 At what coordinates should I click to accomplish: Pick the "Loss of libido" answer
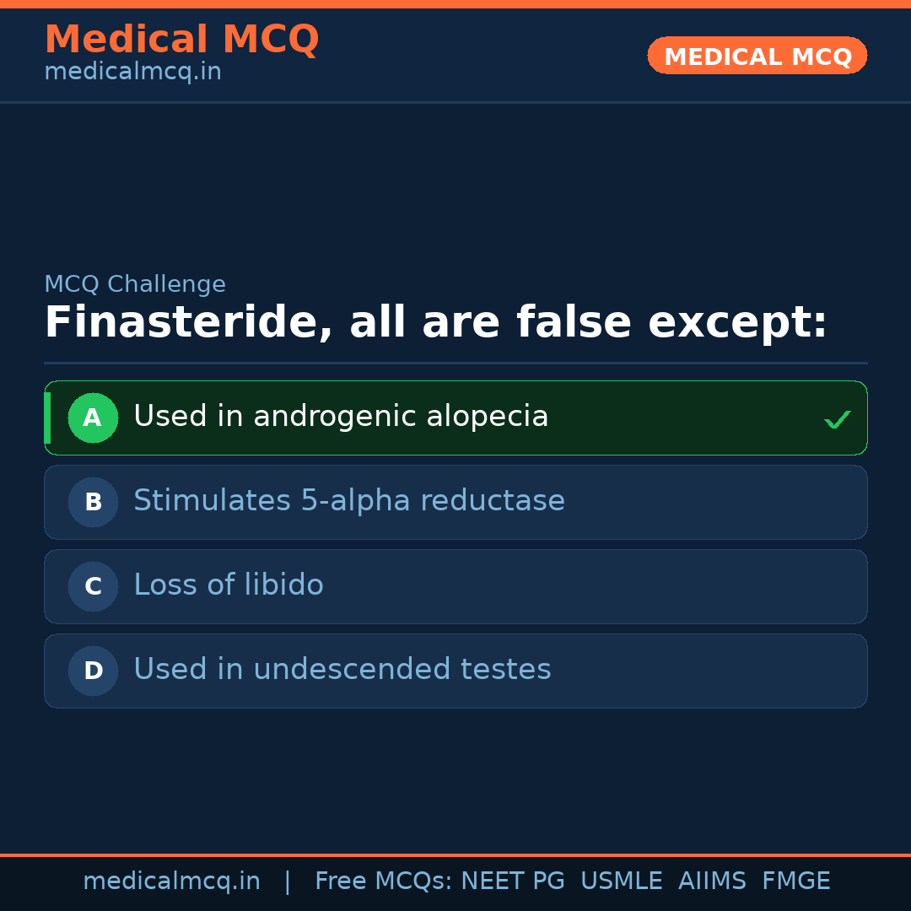click(x=229, y=585)
